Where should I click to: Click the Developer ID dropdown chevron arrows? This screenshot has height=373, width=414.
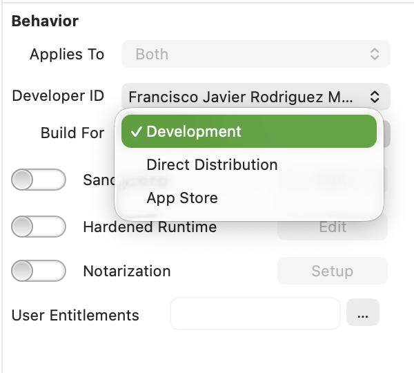(374, 97)
